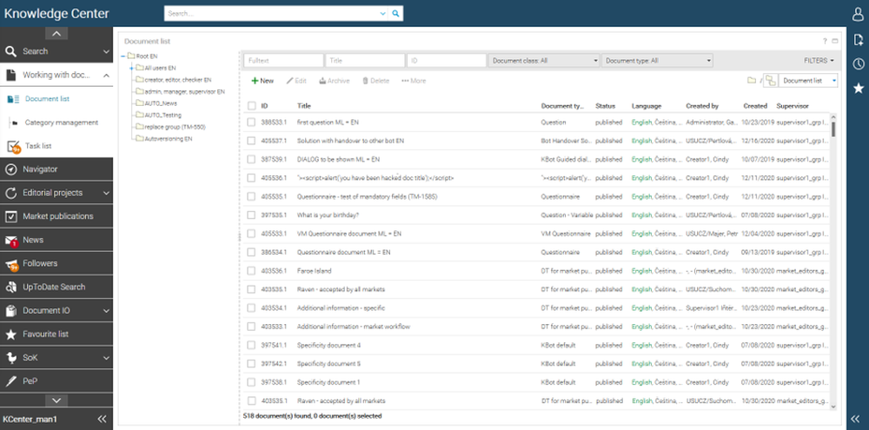Click the Fulltext filter field
Screen dimensions: 869x430
[x=283, y=61]
